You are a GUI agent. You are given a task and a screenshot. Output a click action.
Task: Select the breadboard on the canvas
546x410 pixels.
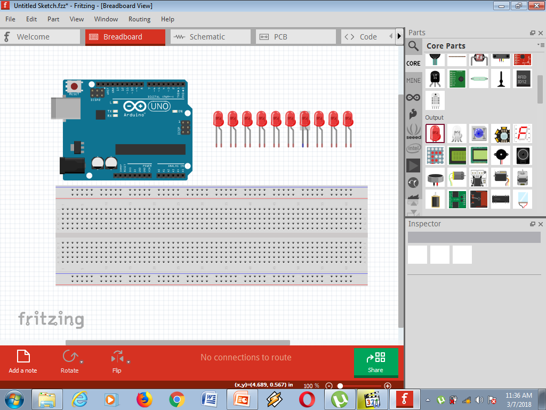212,235
